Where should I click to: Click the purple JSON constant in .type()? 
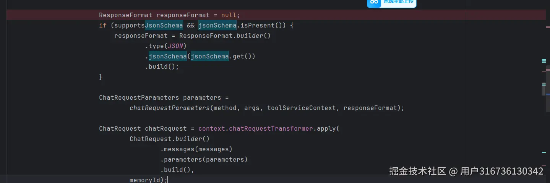coord(175,46)
